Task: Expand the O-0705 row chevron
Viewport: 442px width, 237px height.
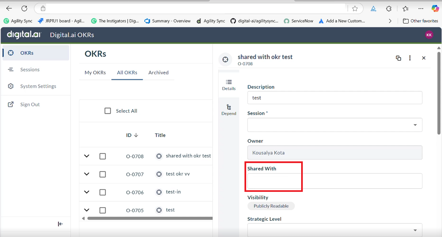Action: tap(87, 210)
